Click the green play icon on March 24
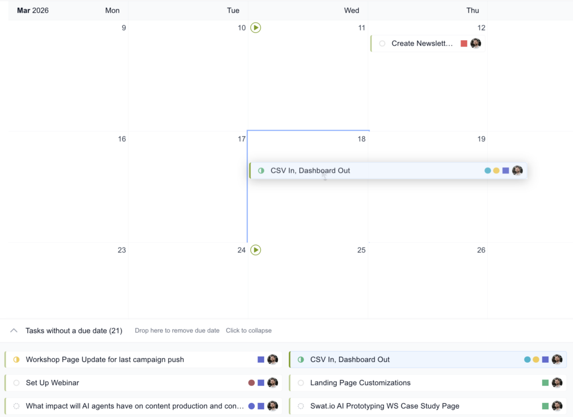 coord(256,250)
